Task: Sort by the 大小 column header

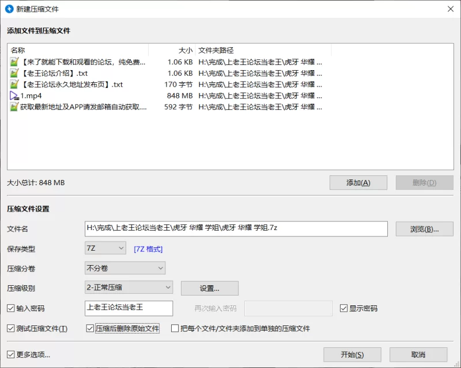Action: [x=172, y=50]
